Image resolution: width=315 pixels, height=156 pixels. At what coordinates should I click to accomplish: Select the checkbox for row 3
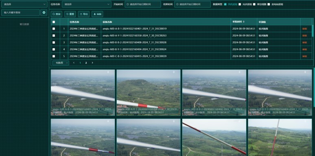coord(54,43)
